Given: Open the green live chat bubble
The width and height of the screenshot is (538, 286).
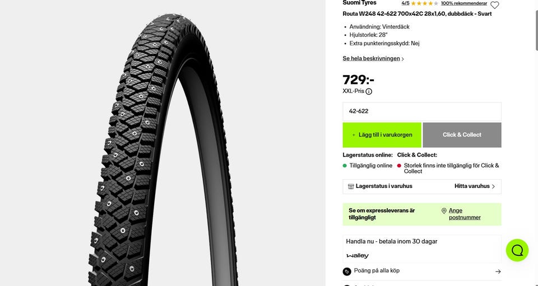Looking at the screenshot, I should 517,250.
